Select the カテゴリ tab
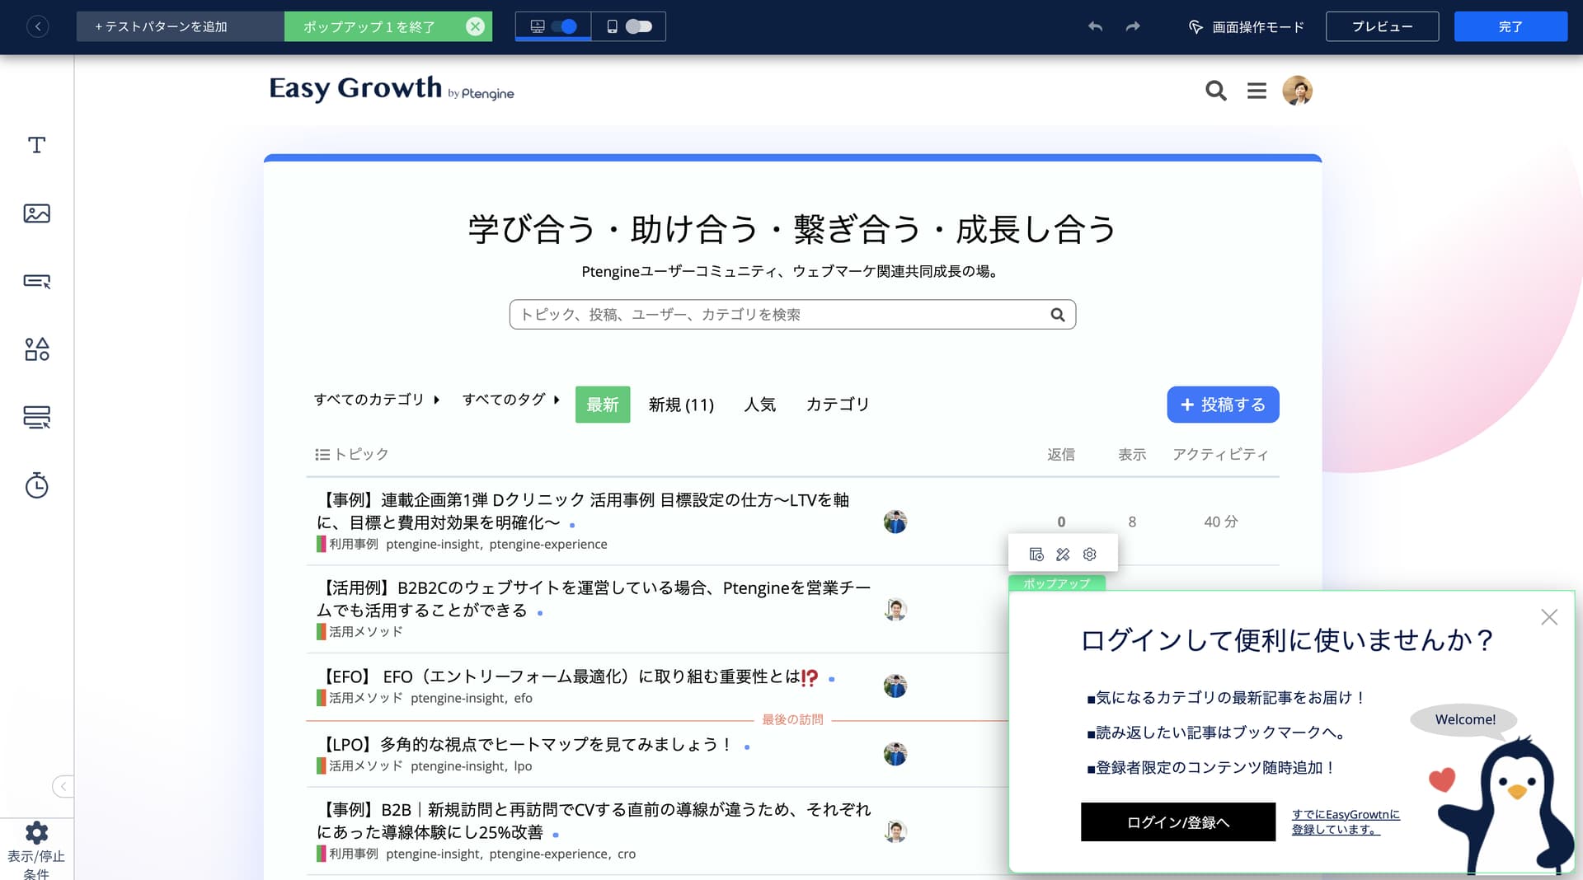Screen dimensions: 1583x880 click(837, 405)
